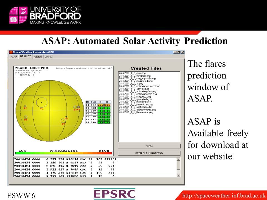
Task: Open the ABOUT tab
Action: tap(38, 57)
